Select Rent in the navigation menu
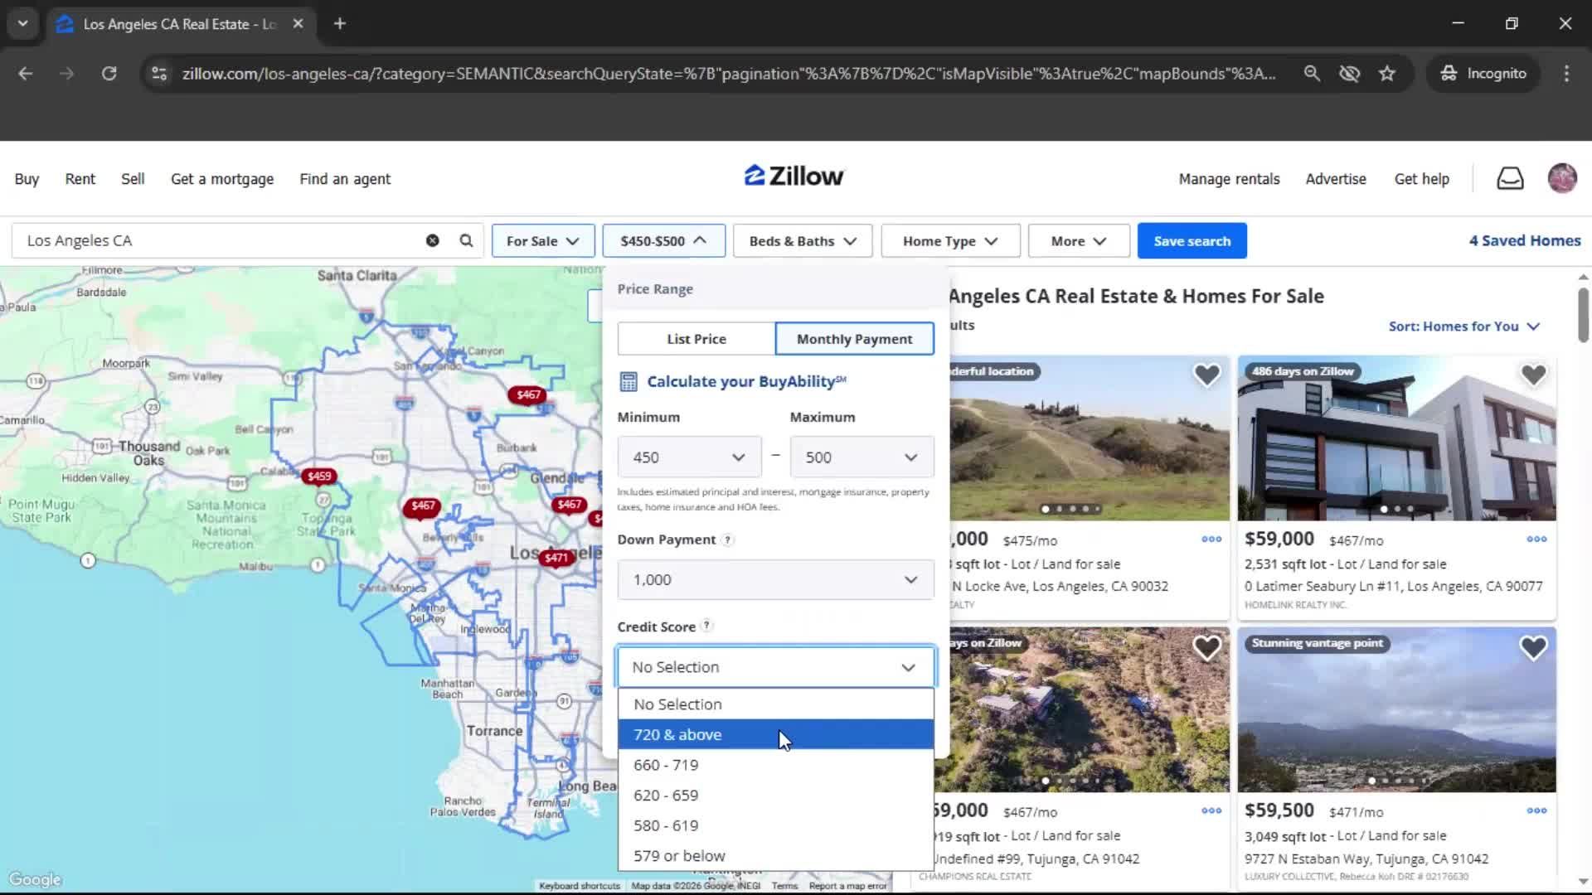Screen dimensions: 1592x895 tap(80, 178)
